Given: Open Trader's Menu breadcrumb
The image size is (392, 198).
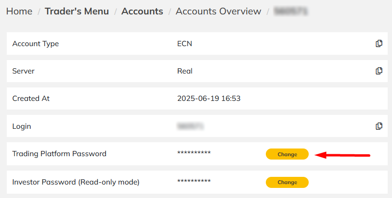Looking at the screenshot, I should click(x=77, y=11).
